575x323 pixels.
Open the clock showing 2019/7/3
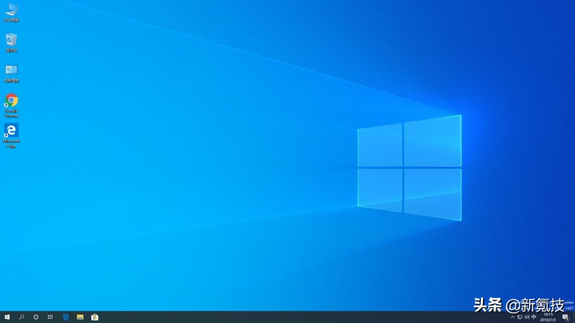click(547, 317)
